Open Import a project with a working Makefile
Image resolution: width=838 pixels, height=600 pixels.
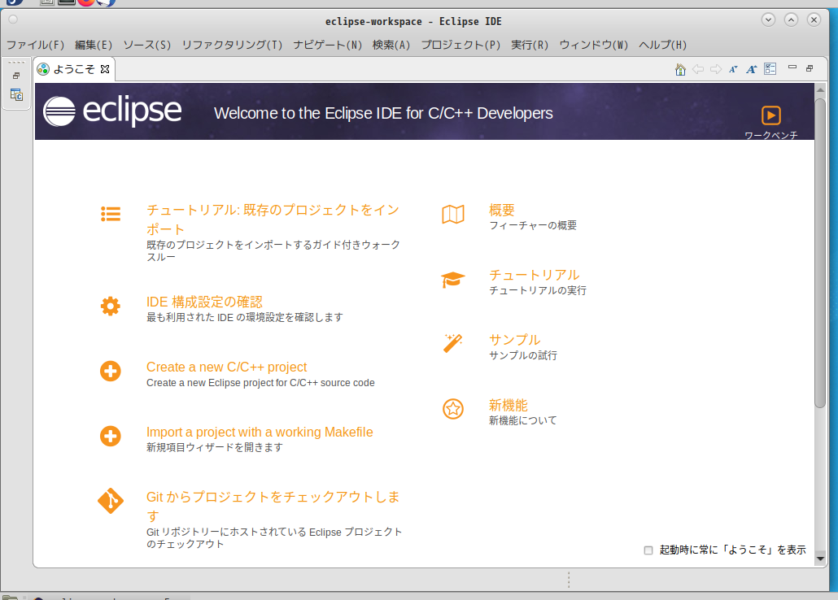click(x=260, y=433)
